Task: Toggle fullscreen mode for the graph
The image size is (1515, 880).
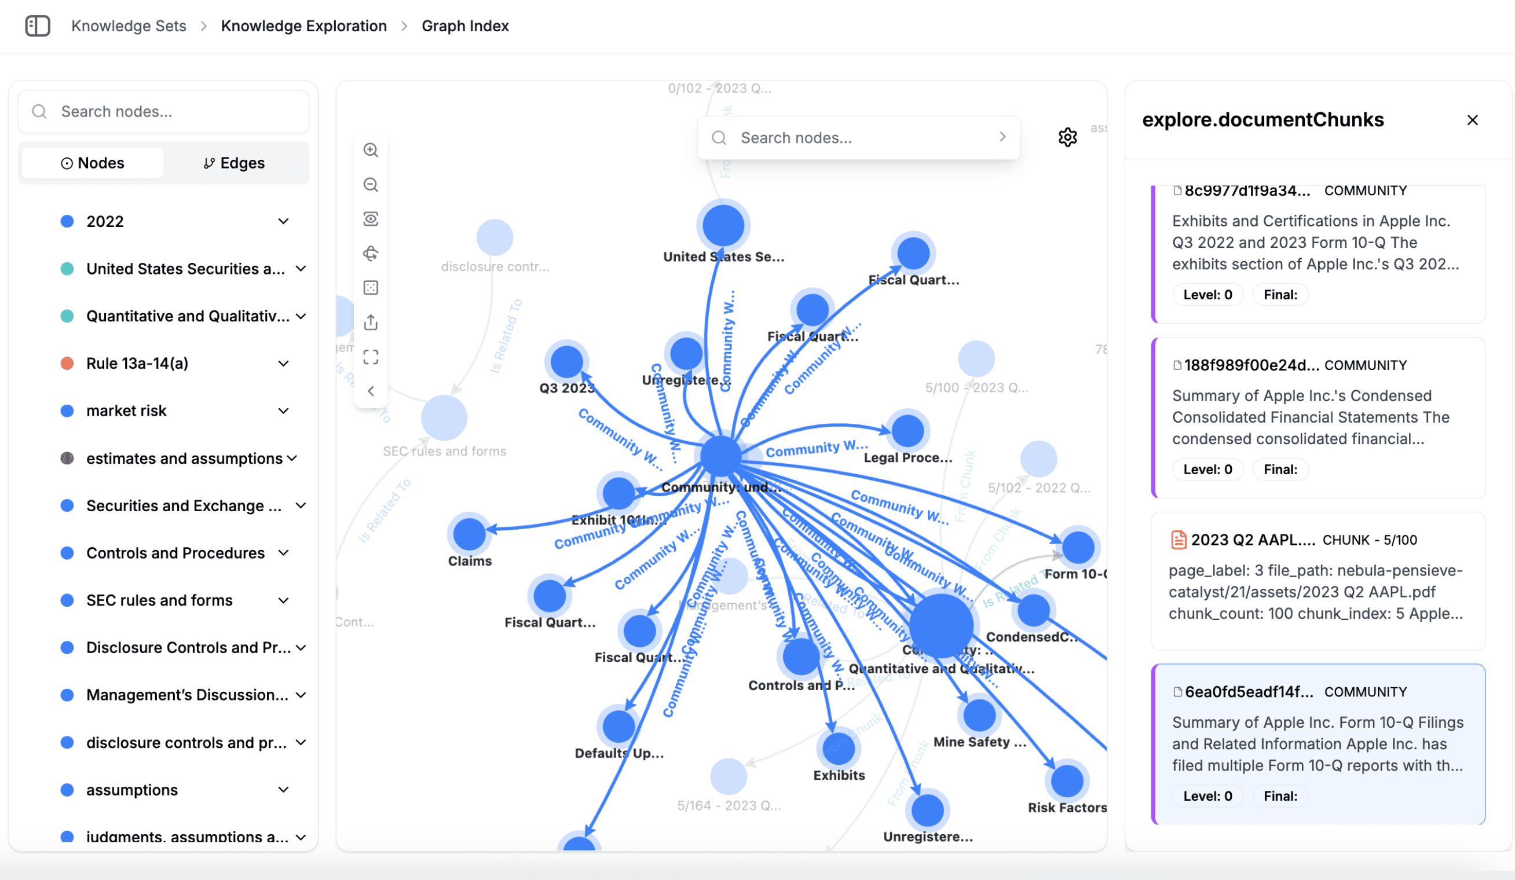Action: (371, 358)
